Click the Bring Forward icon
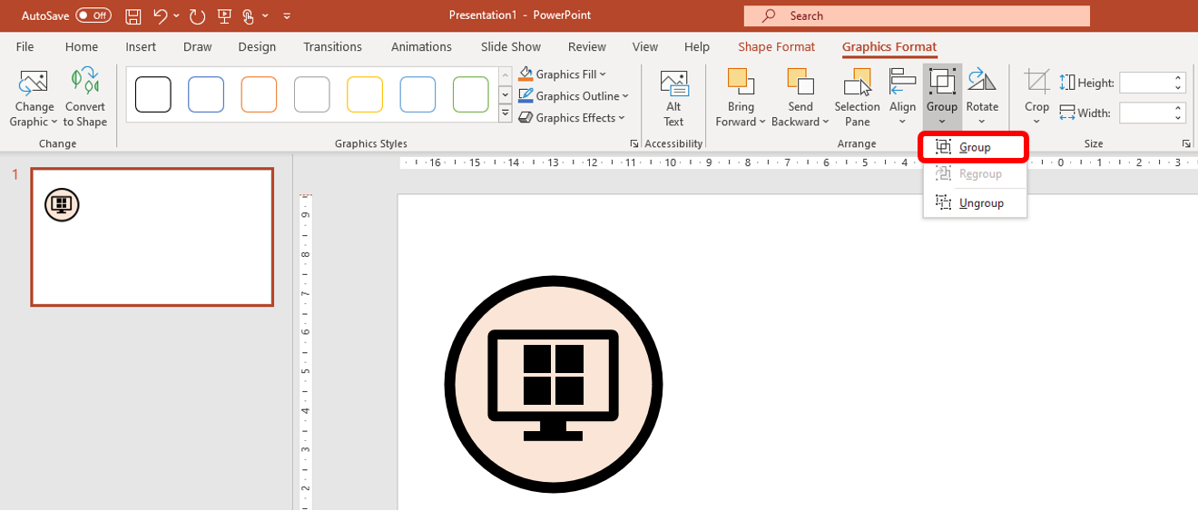The width and height of the screenshot is (1198, 511). 741,84
